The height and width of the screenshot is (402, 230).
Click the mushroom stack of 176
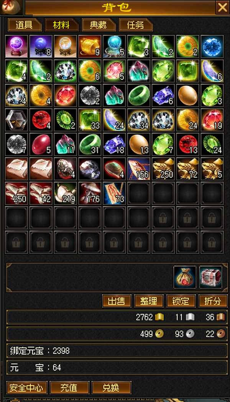(90, 193)
